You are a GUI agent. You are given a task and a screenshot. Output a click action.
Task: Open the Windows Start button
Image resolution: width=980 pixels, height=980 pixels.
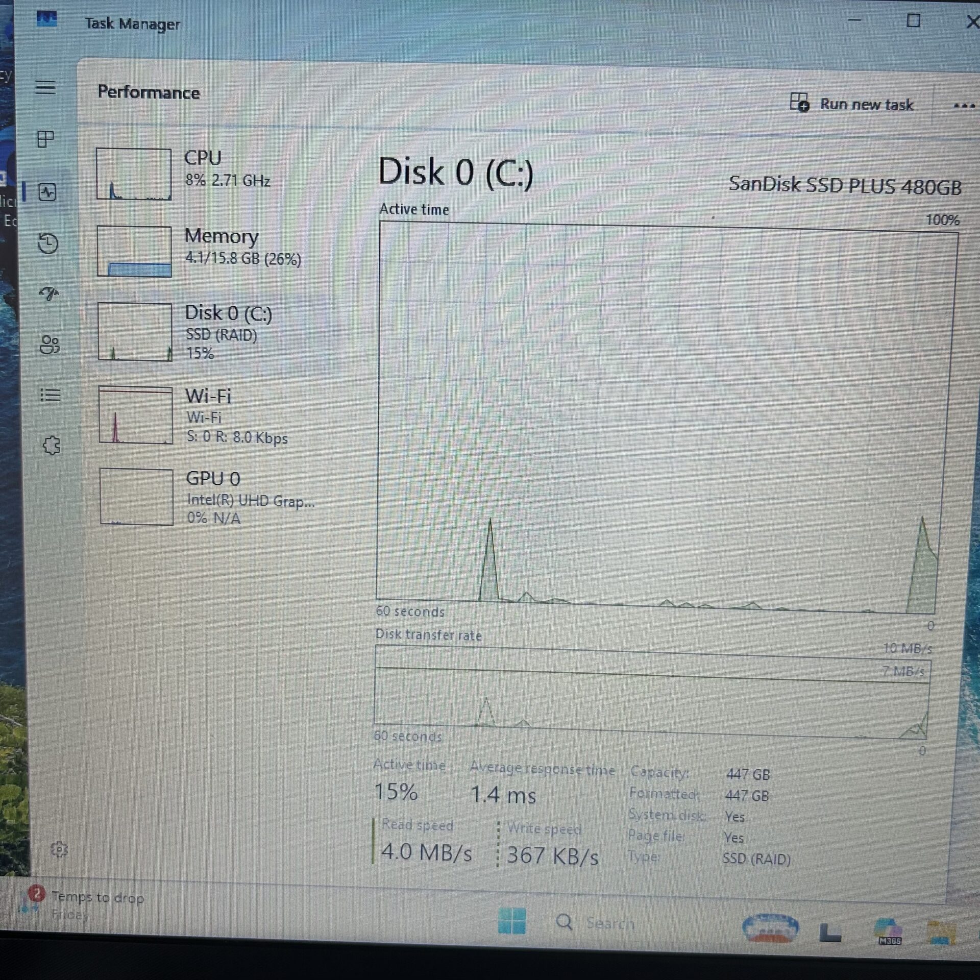(x=512, y=920)
